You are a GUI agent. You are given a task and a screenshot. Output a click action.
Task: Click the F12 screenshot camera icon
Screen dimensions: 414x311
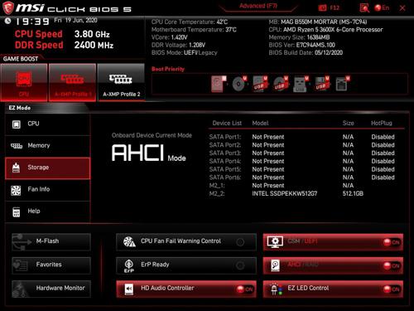tap(322, 8)
